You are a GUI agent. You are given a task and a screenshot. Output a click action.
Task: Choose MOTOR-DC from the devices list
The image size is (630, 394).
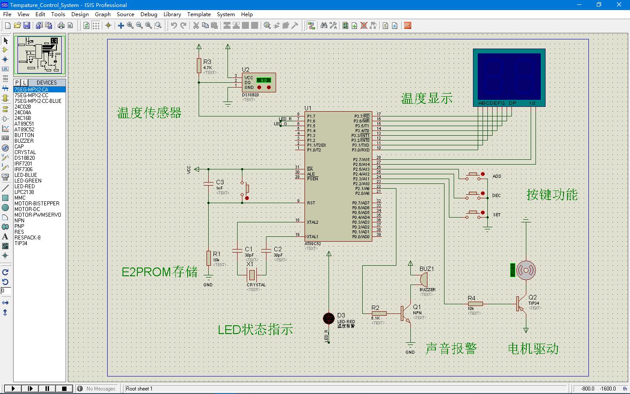pyautogui.click(x=27, y=209)
